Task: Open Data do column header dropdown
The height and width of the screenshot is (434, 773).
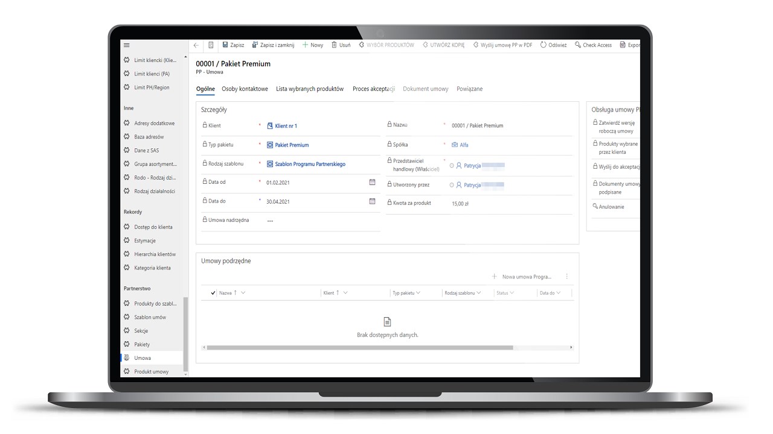Action: pyautogui.click(x=559, y=293)
